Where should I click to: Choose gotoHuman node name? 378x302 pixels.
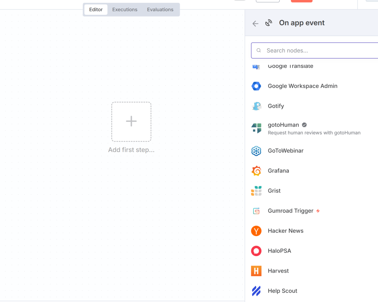(x=283, y=125)
